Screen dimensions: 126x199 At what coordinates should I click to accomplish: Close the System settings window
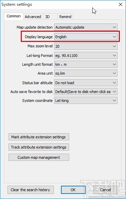coord(121,4)
